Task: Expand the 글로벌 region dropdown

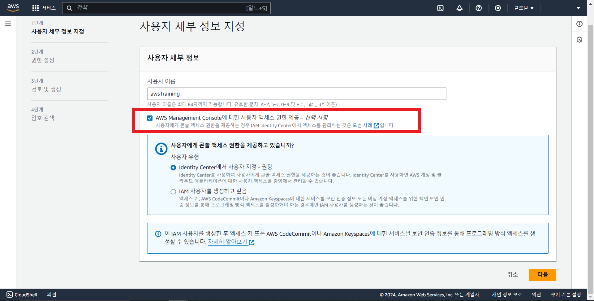Action: point(524,8)
